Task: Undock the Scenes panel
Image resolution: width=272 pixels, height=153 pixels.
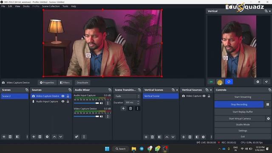Action: (27, 90)
